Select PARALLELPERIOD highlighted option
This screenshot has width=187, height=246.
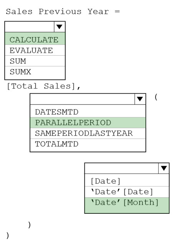[x=88, y=122]
